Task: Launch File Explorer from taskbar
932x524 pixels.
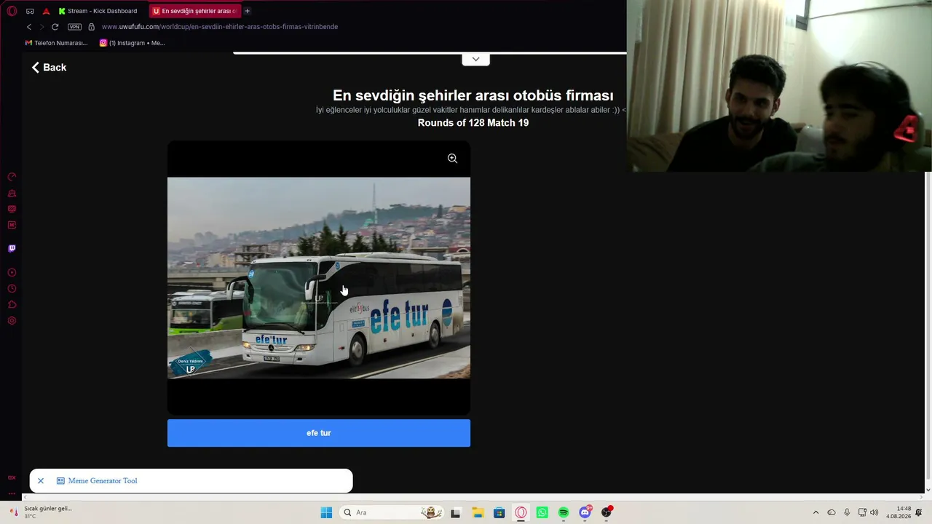Action: pyautogui.click(x=478, y=512)
